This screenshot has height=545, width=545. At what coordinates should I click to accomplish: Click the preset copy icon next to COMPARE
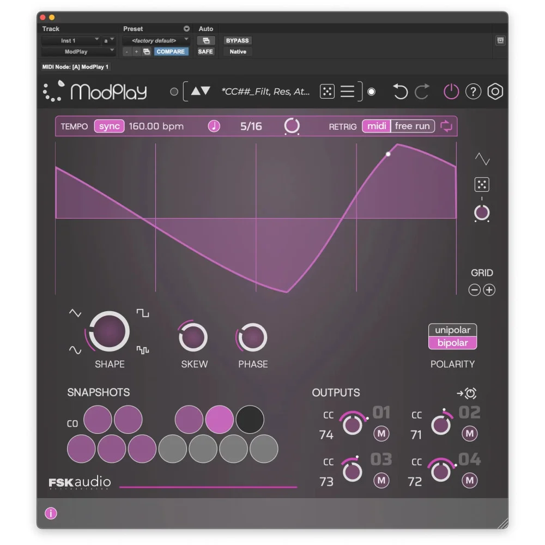(147, 51)
